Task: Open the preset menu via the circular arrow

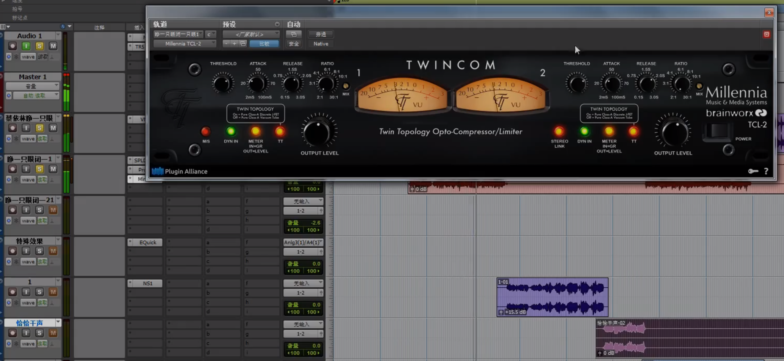Action: pos(277,24)
